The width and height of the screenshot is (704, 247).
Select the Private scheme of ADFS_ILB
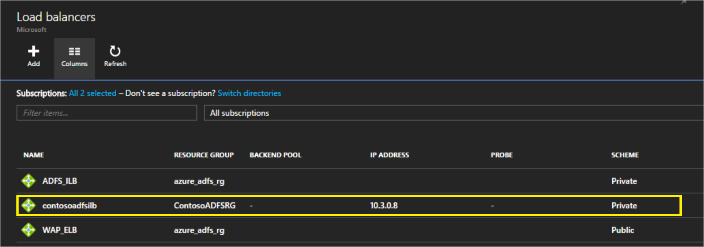(x=624, y=181)
